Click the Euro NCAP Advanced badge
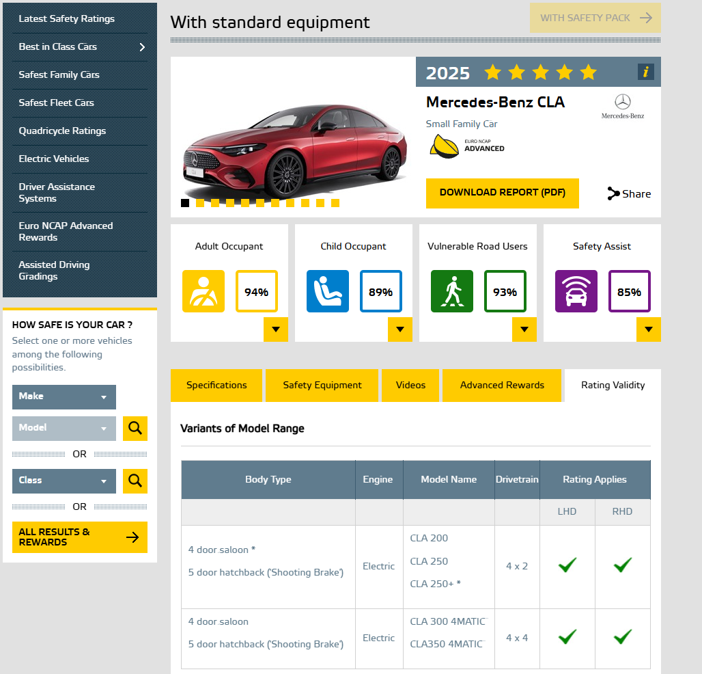The width and height of the screenshot is (702, 674). 443,146
